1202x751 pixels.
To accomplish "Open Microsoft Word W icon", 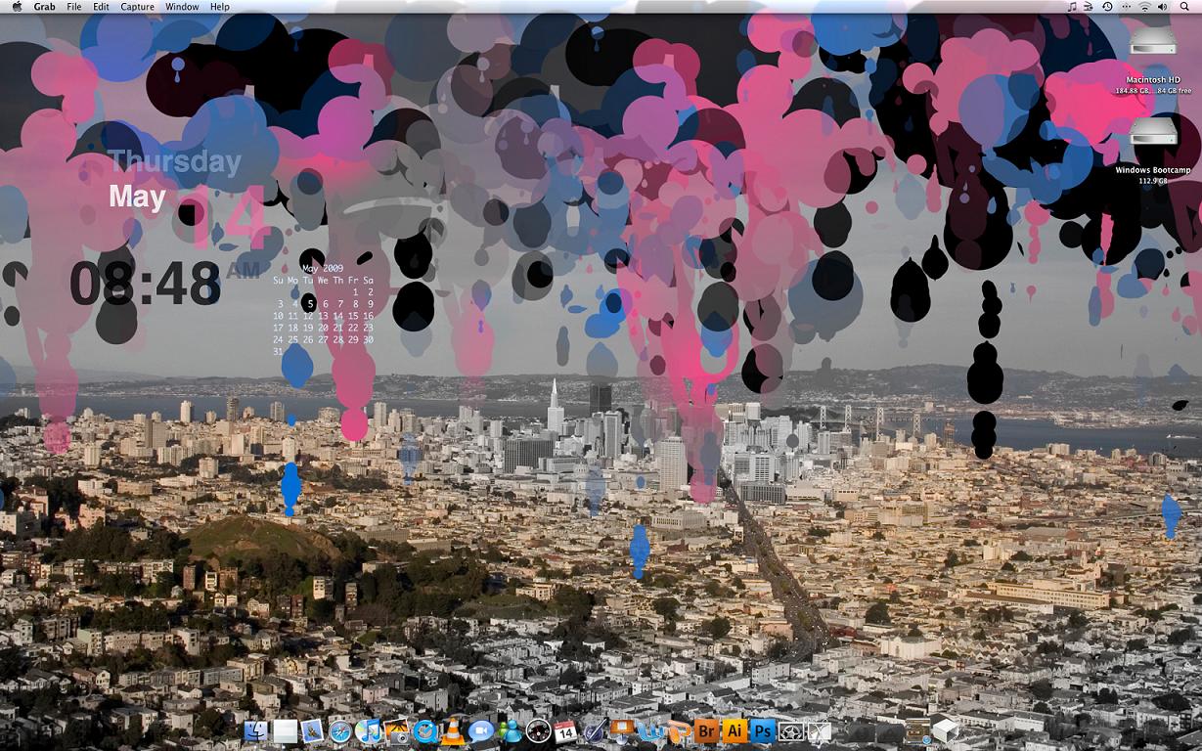I will coord(648,731).
